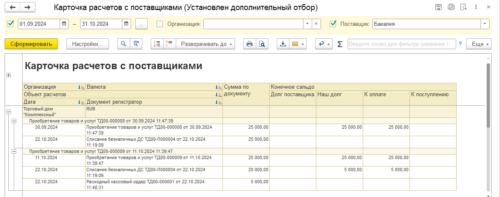The width and height of the screenshot is (500, 197).
Task: Open the Еще menu
Action: tap(479, 44)
